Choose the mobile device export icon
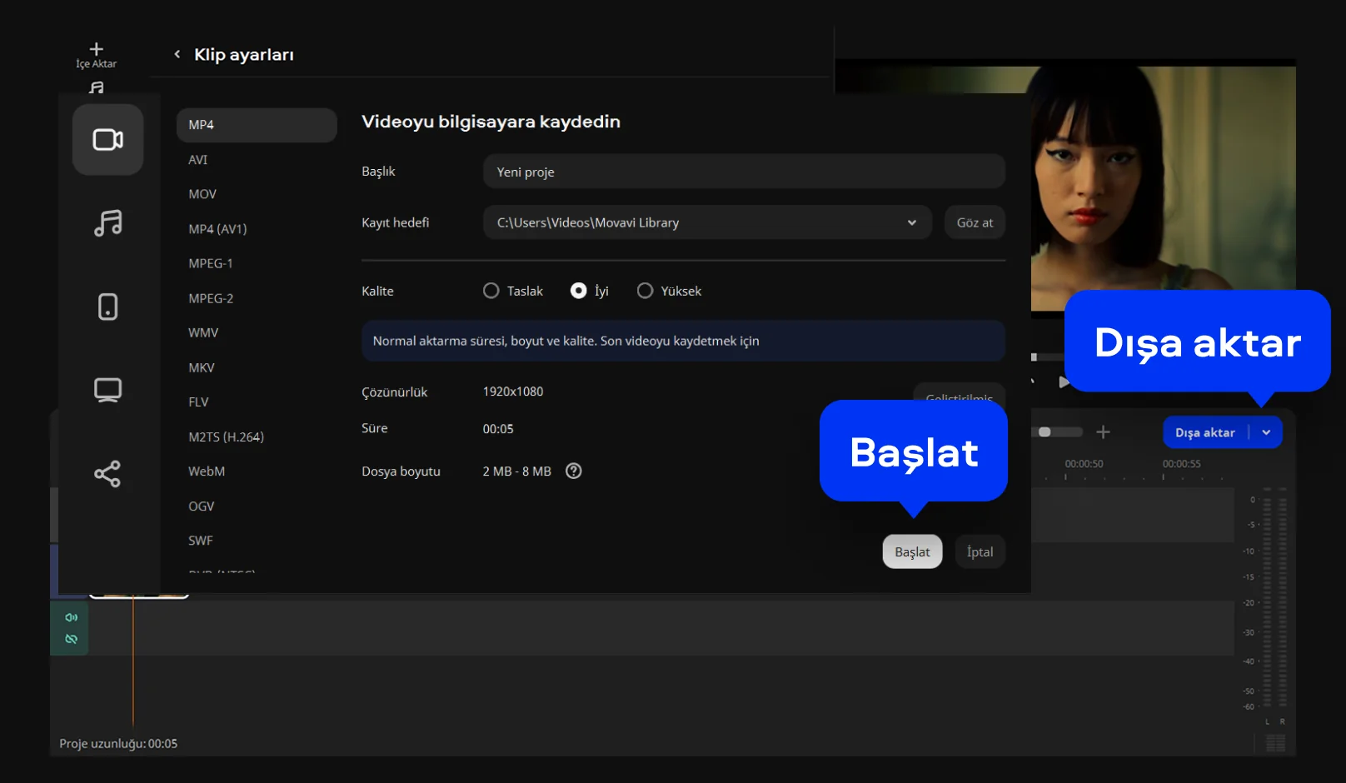This screenshot has height=783, width=1346. click(x=107, y=307)
